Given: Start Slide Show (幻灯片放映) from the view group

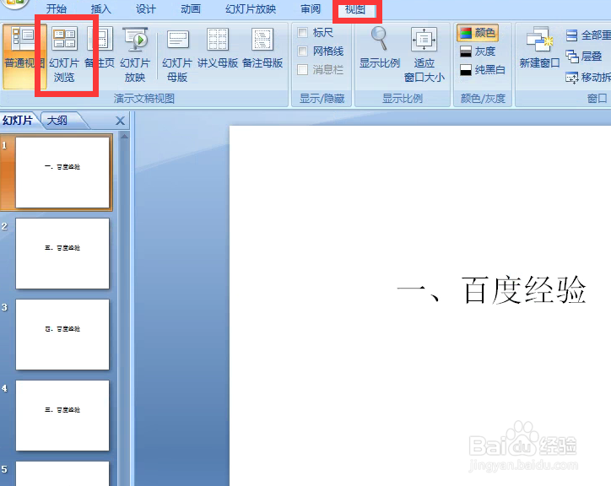Looking at the screenshot, I should 135,55.
